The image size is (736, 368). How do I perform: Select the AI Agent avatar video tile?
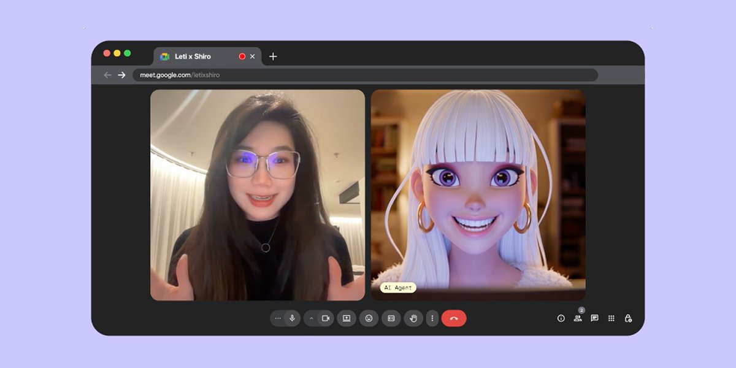tap(478, 195)
